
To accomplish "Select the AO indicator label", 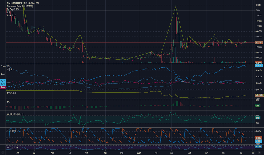I will pyautogui.click(x=8, y=102).
